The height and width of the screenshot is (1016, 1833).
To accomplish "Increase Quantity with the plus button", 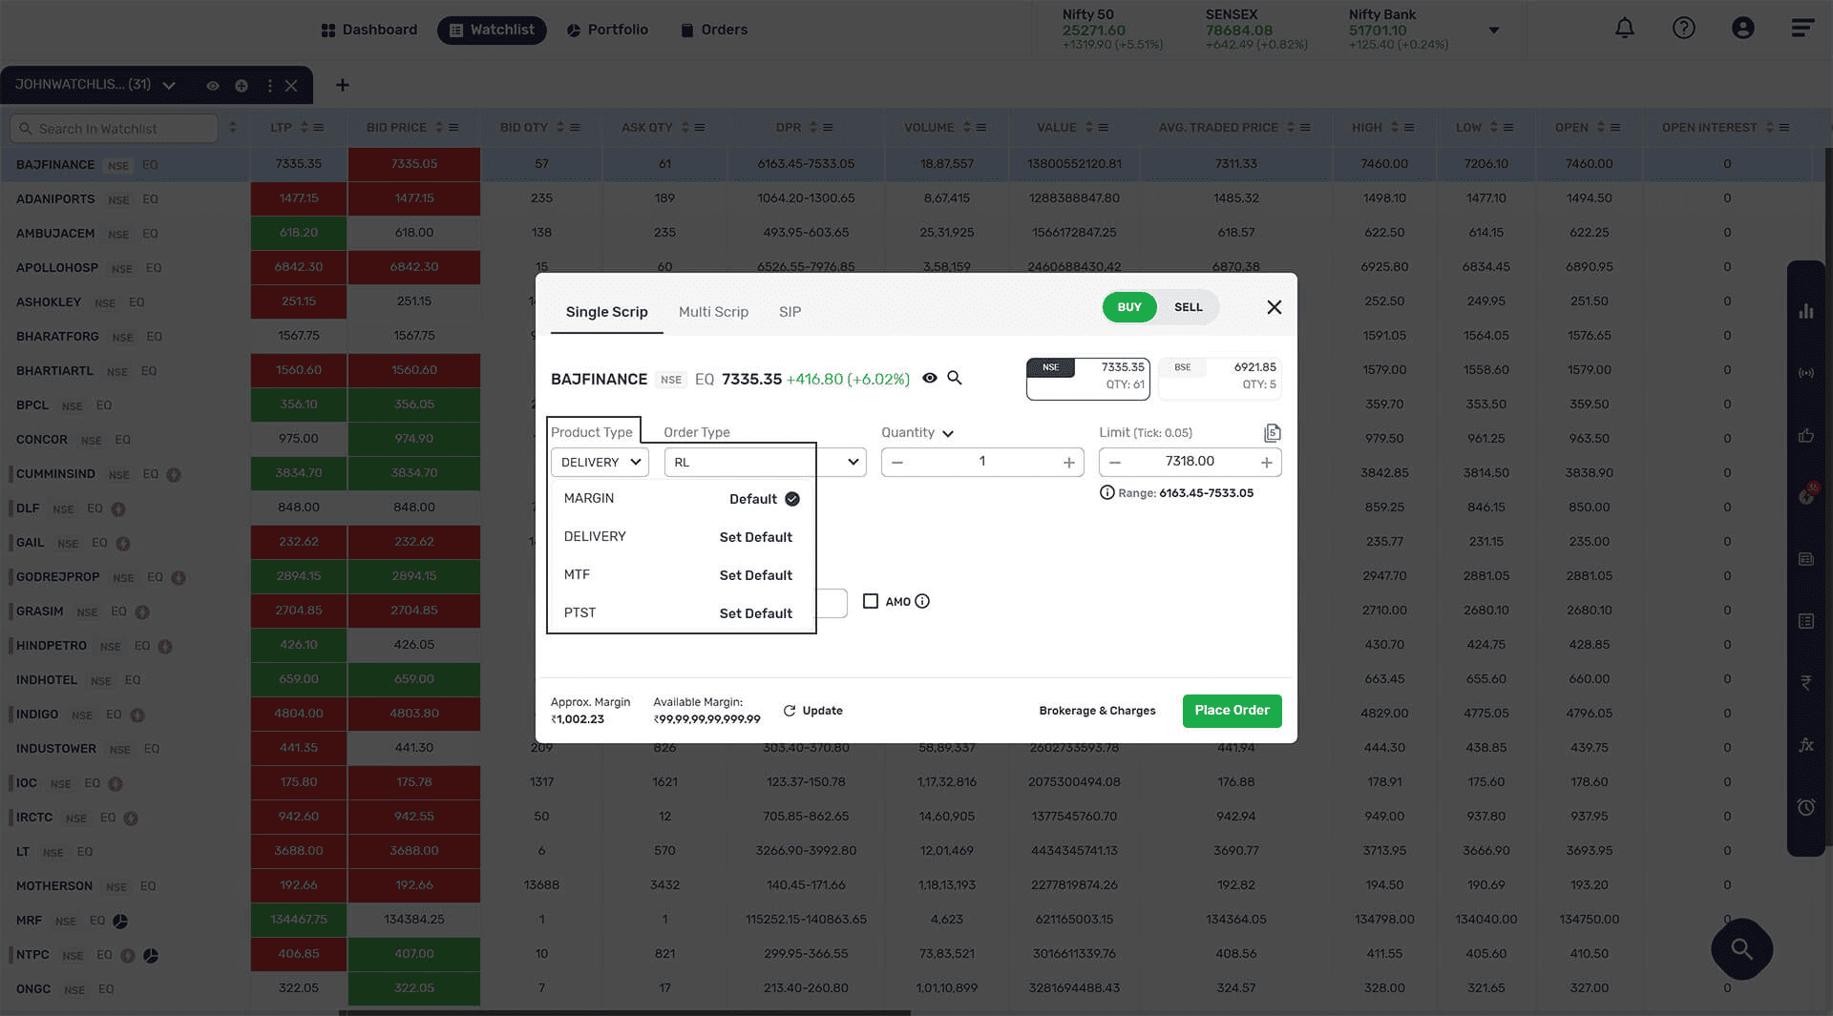I will click(1068, 463).
